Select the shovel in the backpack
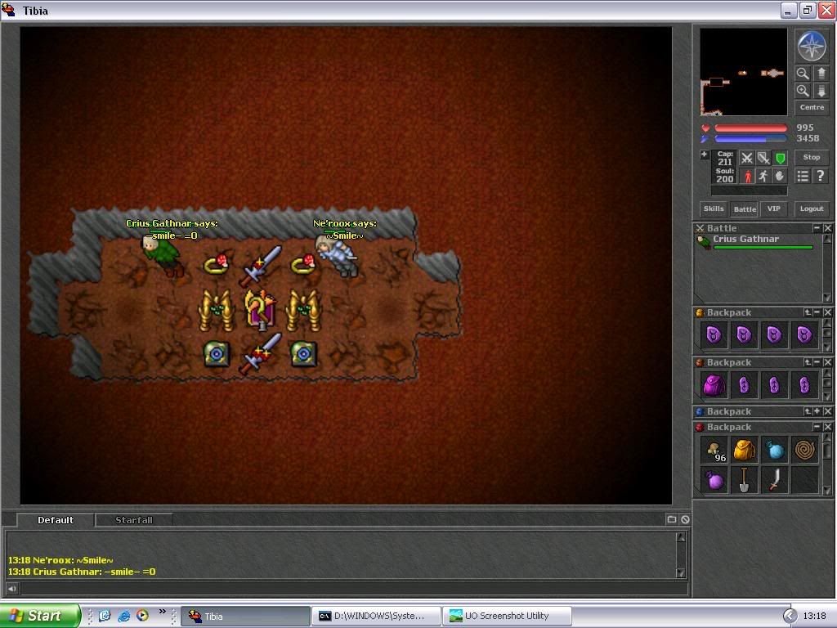Screen dimensions: 837x628 744,480
